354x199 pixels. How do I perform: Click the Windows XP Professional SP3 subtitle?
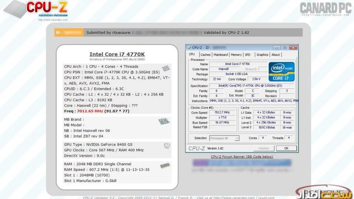click(x=117, y=59)
